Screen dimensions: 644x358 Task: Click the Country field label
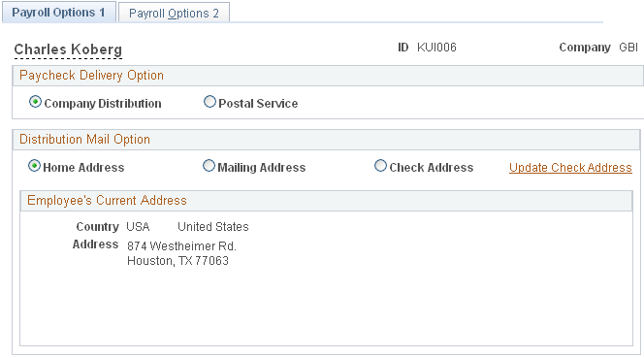click(97, 227)
